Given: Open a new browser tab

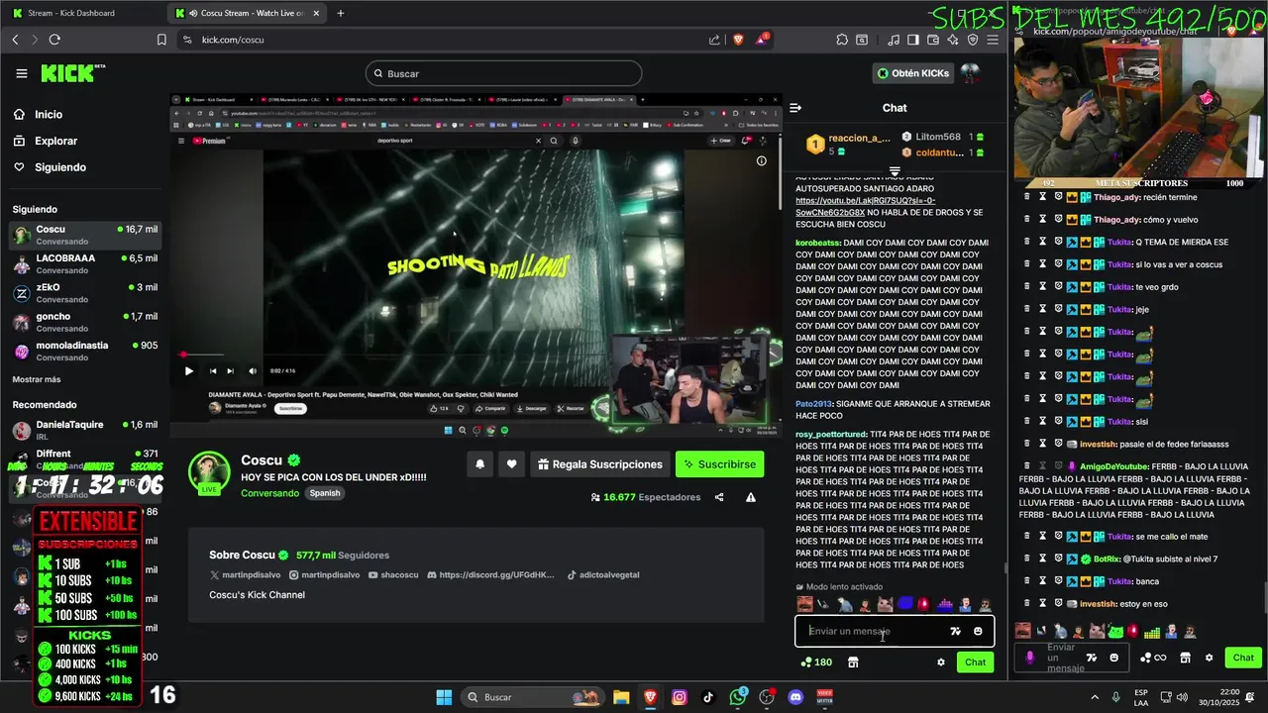Looking at the screenshot, I should 341,13.
